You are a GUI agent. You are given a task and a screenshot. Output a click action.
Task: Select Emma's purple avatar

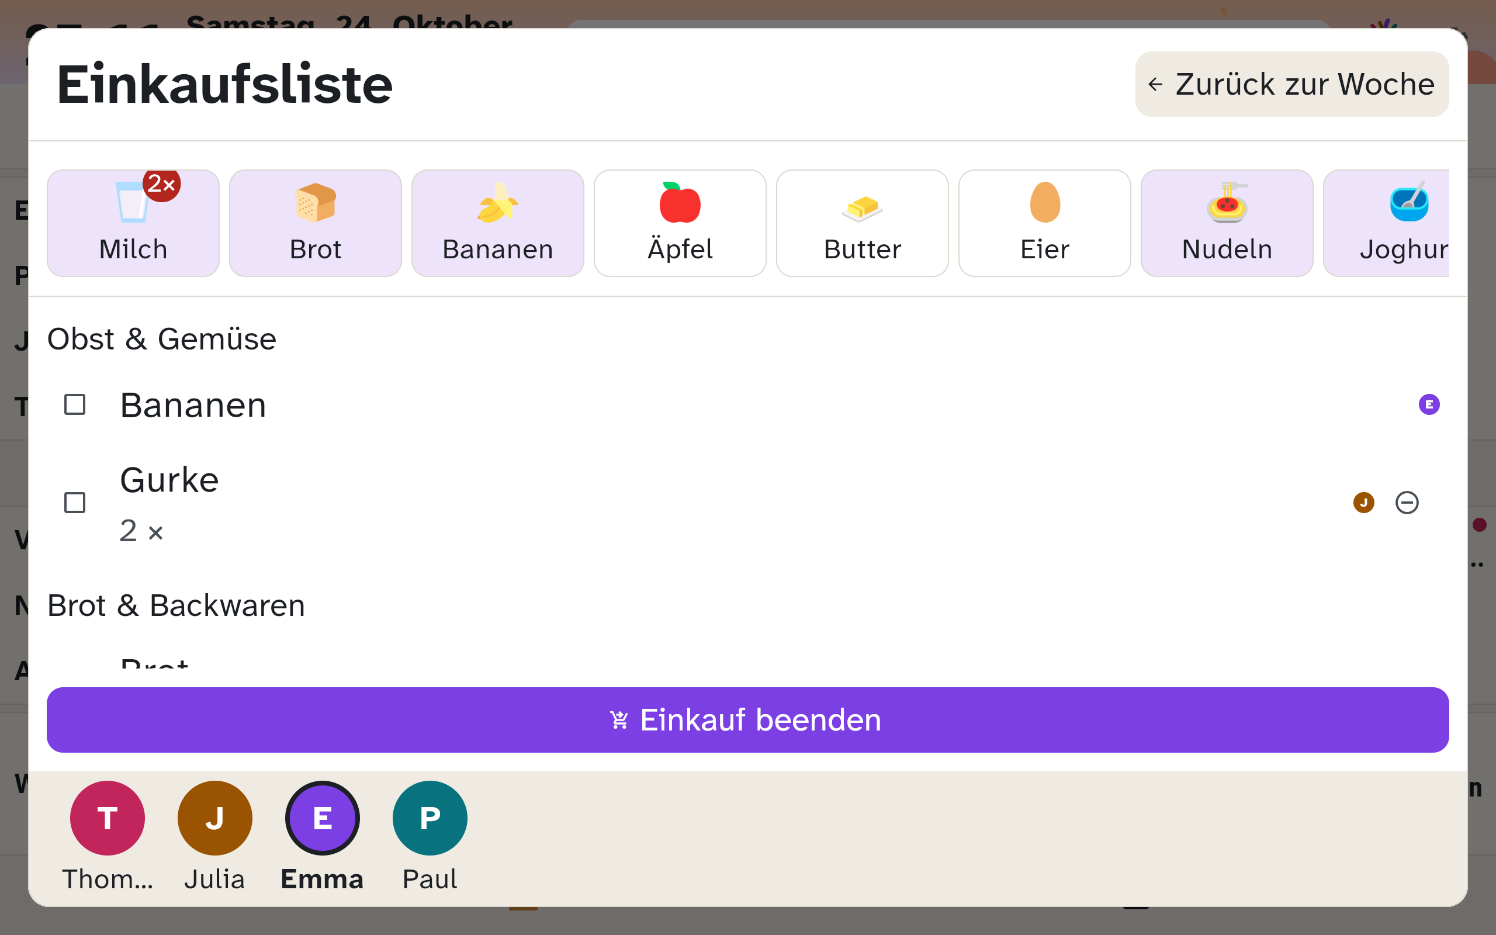322,818
